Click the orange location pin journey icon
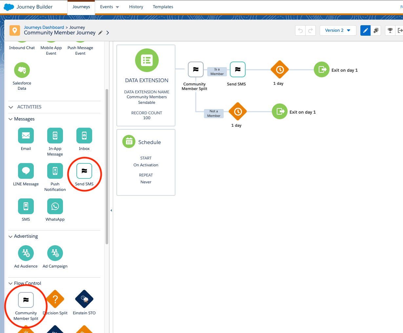 [14, 30]
